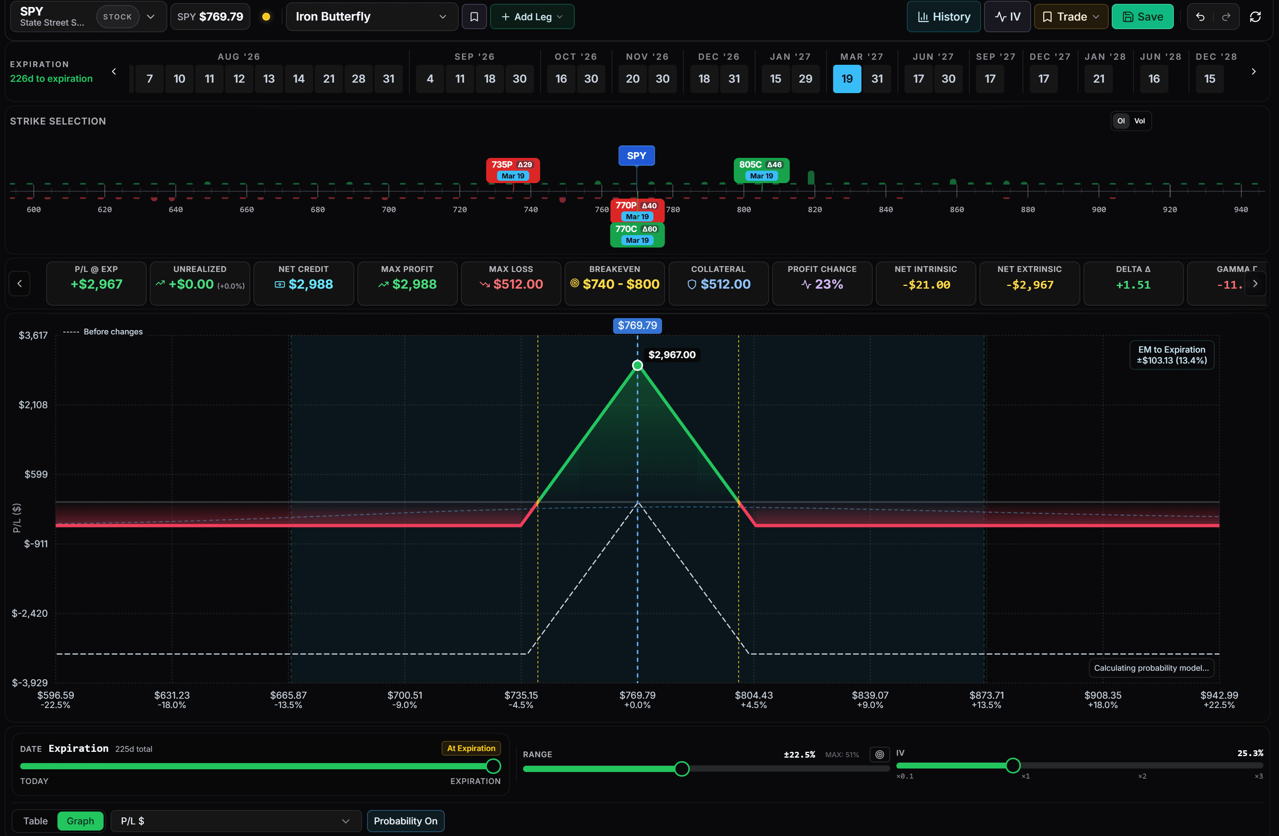Click the date slider handle at Expiration
1279x836 pixels.
click(x=493, y=766)
